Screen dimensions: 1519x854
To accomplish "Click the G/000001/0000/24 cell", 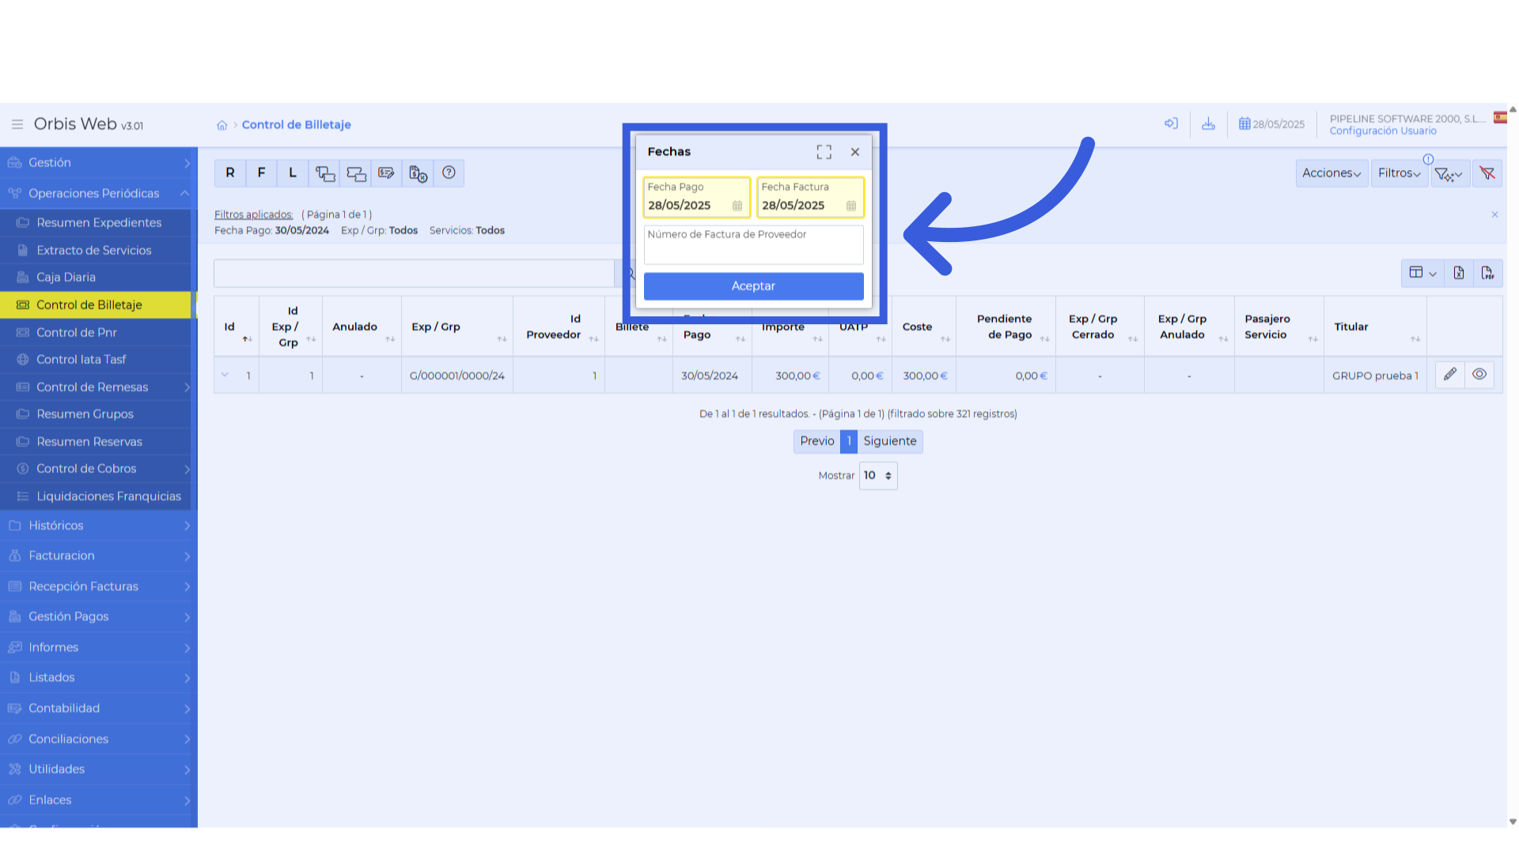I will pyautogui.click(x=457, y=376).
